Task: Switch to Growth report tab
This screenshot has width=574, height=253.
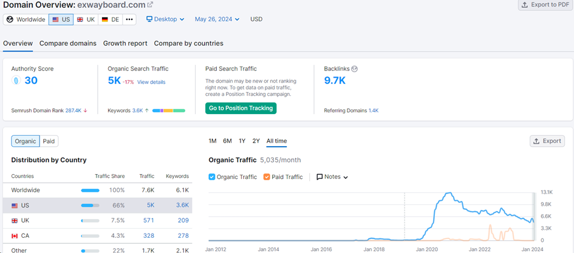Action: pyautogui.click(x=125, y=44)
